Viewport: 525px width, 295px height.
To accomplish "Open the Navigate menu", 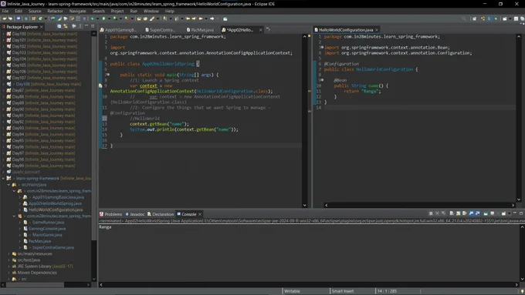I will (x=78, y=11).
